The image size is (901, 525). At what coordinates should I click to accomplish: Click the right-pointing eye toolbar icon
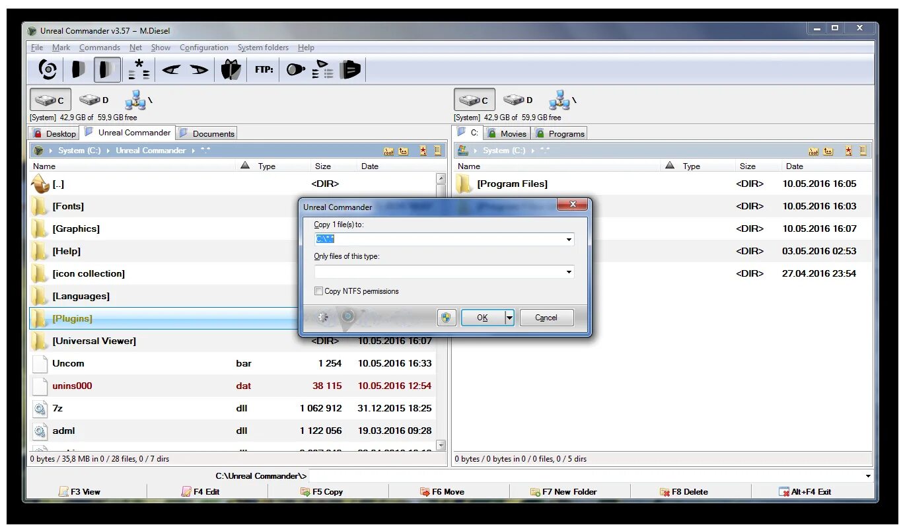(x=199, y=69)
